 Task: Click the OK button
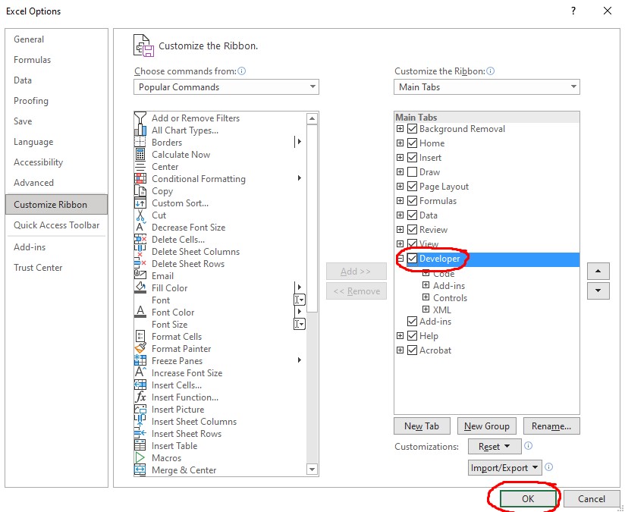tap(528, 499)
